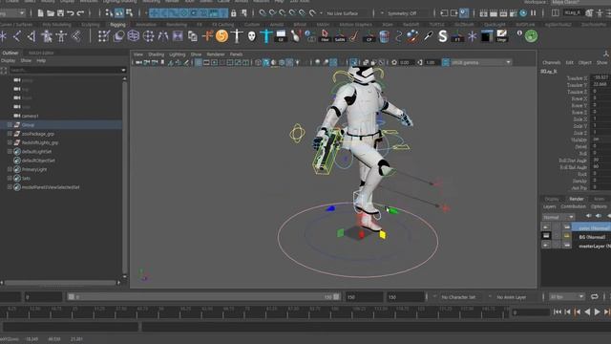
Task: Click the Pause render icon in status line
Action: (x=533, y=13)
